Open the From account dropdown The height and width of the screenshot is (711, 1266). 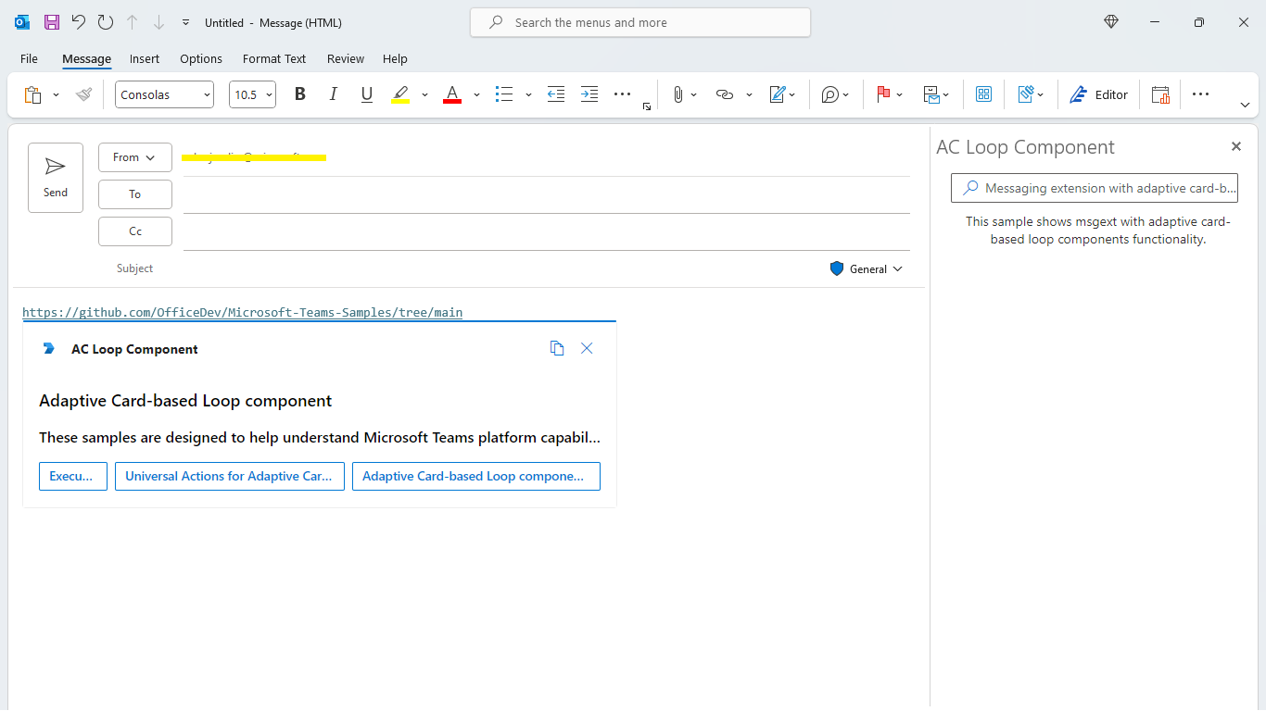pyautogui.click(x=135, y=157)
